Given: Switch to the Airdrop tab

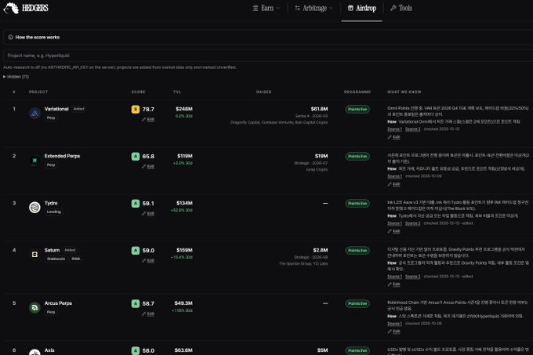Looking at the screenshot, I should [362, 8].
